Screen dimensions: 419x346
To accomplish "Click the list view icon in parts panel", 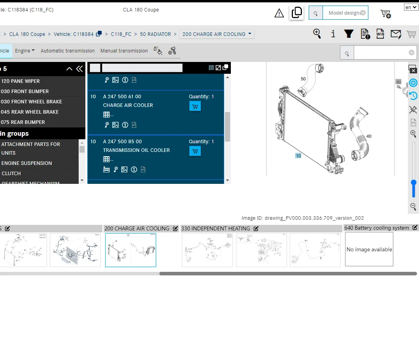I will [211, 68].
